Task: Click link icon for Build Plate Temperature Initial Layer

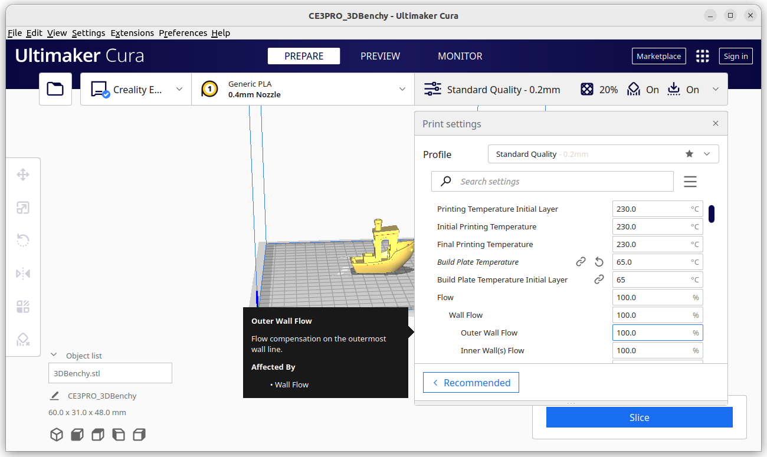Action: point(599,280)
